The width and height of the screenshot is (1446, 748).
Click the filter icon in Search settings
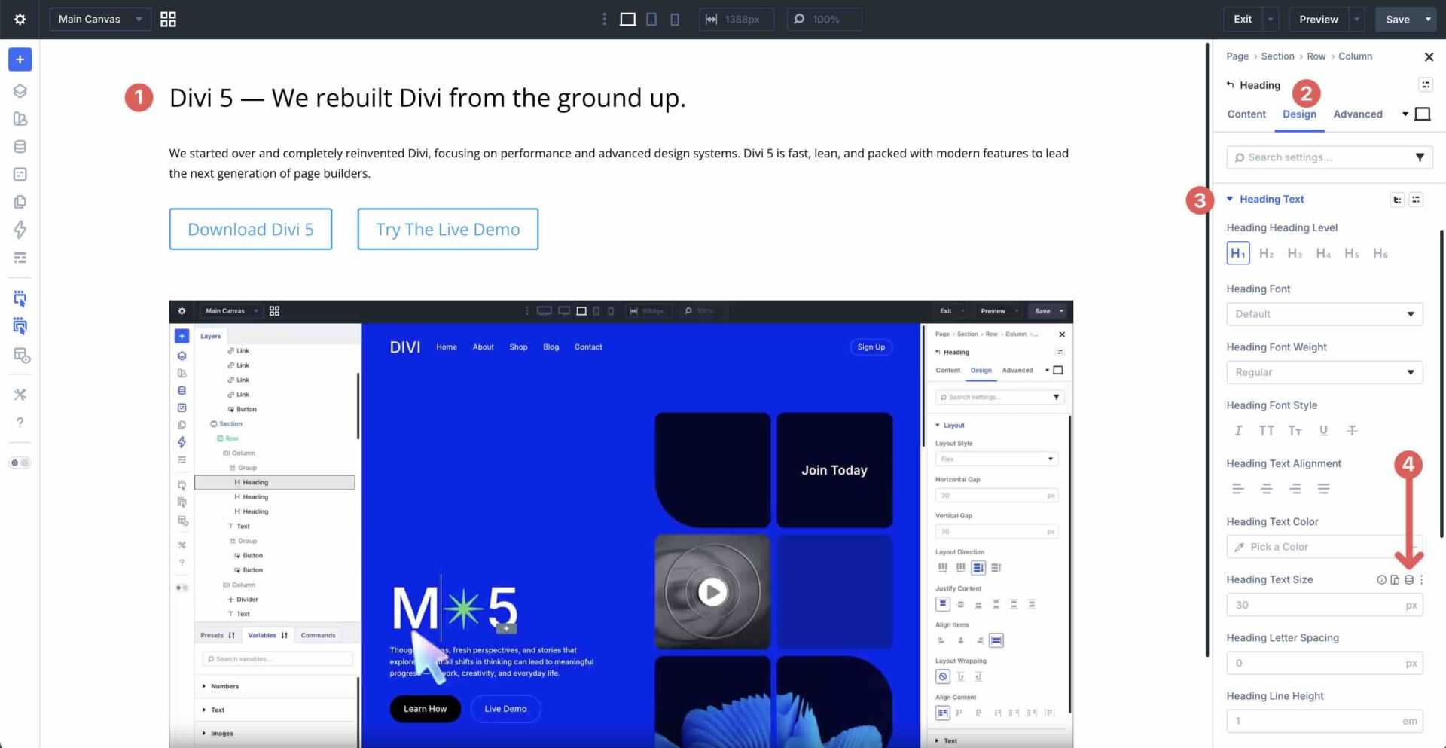click(x=1420, y=157)
